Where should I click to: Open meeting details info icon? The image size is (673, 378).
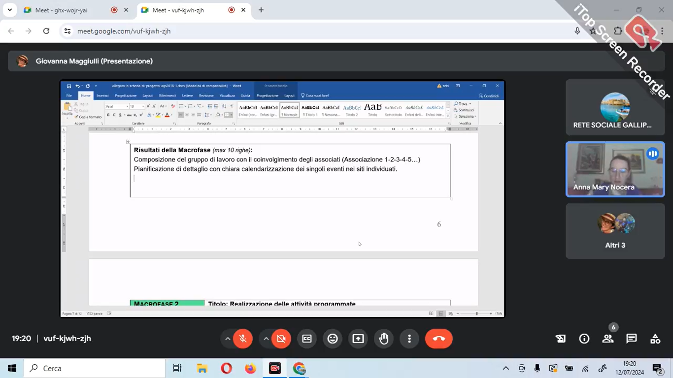coord(584,339)
